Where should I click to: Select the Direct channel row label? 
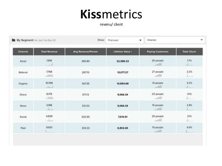click(23, 95)
